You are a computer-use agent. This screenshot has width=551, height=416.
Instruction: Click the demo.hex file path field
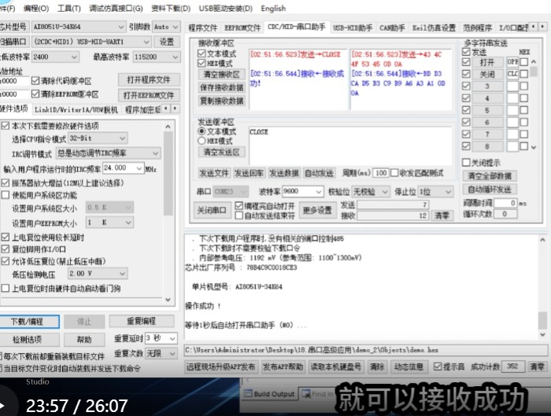point(365,350)
